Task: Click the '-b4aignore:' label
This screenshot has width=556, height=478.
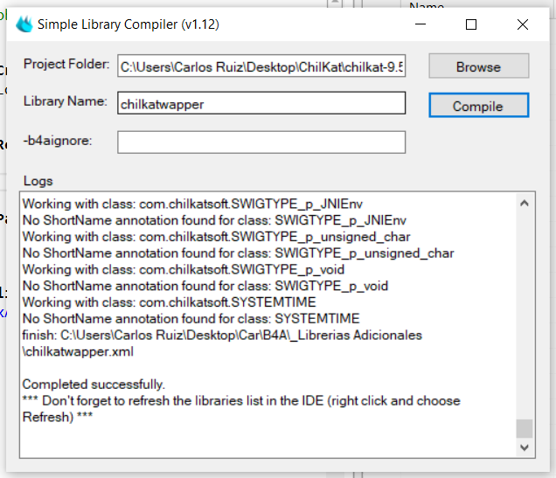Action: 58,141
